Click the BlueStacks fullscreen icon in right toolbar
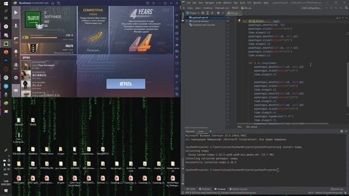 click(x=177, y=9)
